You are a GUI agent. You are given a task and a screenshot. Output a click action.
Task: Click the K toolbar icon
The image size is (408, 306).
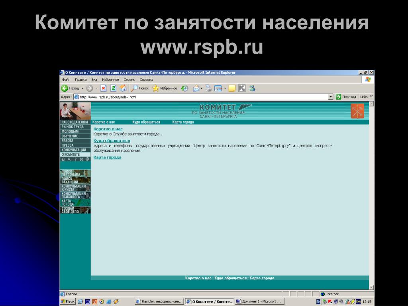pos(242,88)
